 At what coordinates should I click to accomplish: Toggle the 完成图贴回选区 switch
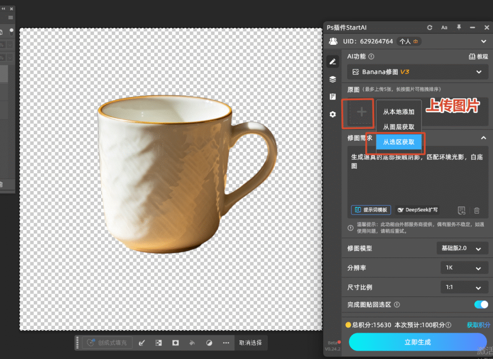pyautogui.click(x=481, y=304)
